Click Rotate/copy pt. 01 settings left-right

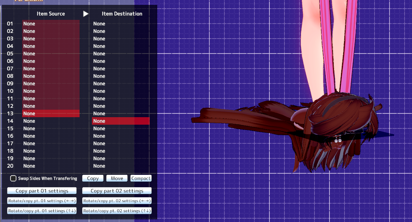pyautogui.click(x=42, y=201)
